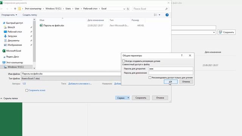Focus the password to open field

171,69
